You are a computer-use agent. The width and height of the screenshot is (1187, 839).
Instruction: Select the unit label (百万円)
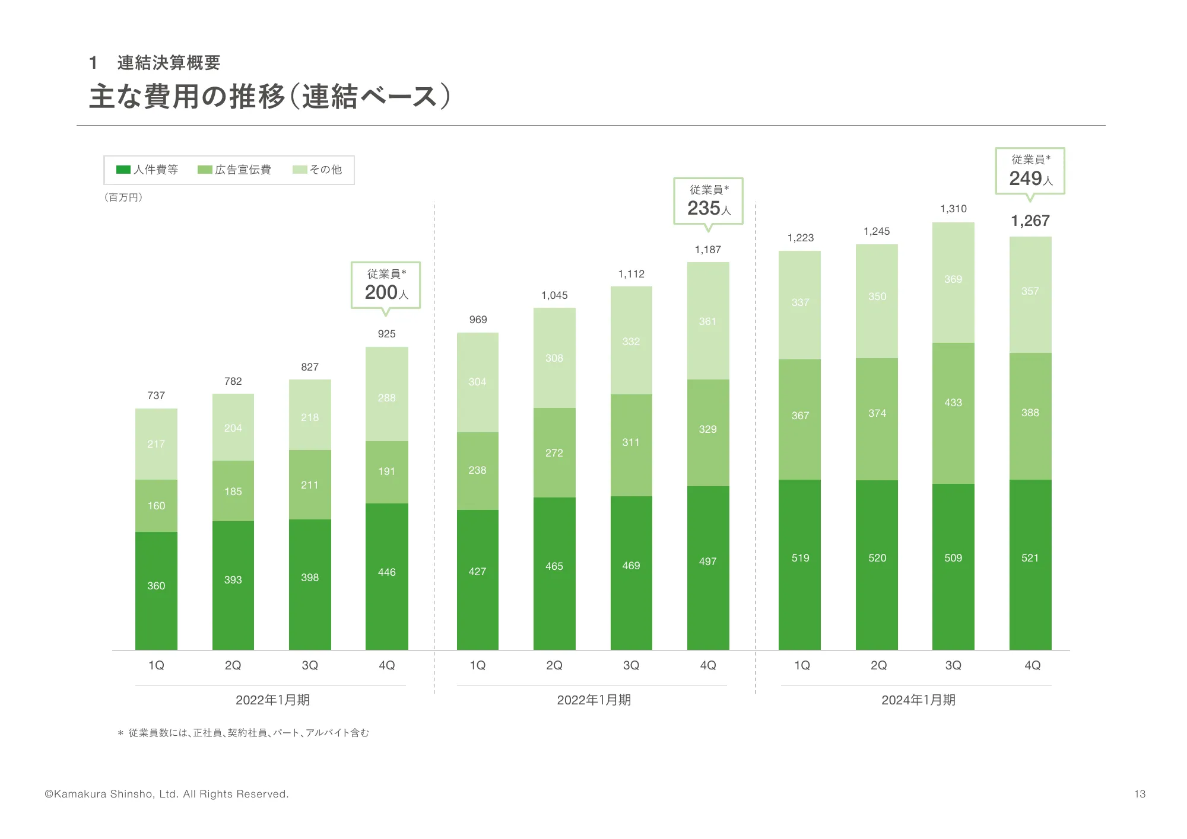tap(123, 197)
